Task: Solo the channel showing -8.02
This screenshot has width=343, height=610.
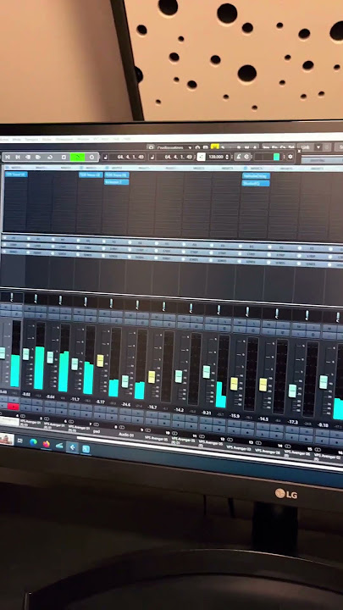Action: pos(41,310)
